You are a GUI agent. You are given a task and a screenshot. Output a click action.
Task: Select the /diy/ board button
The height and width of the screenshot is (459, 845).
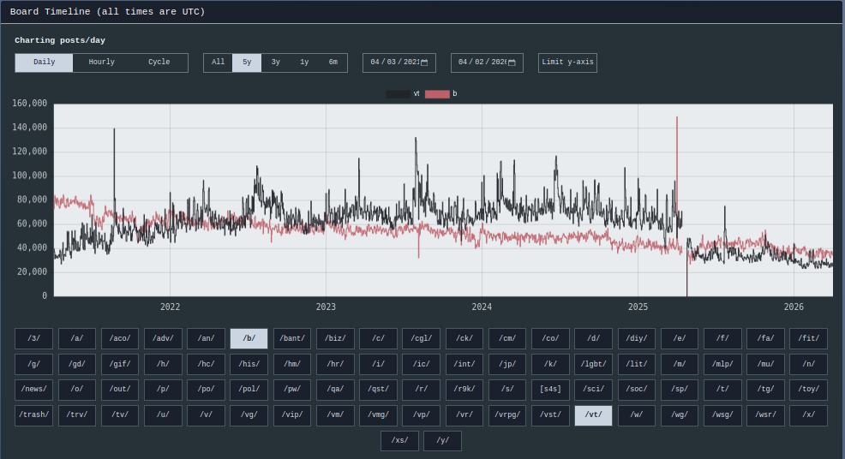[637, 338]
